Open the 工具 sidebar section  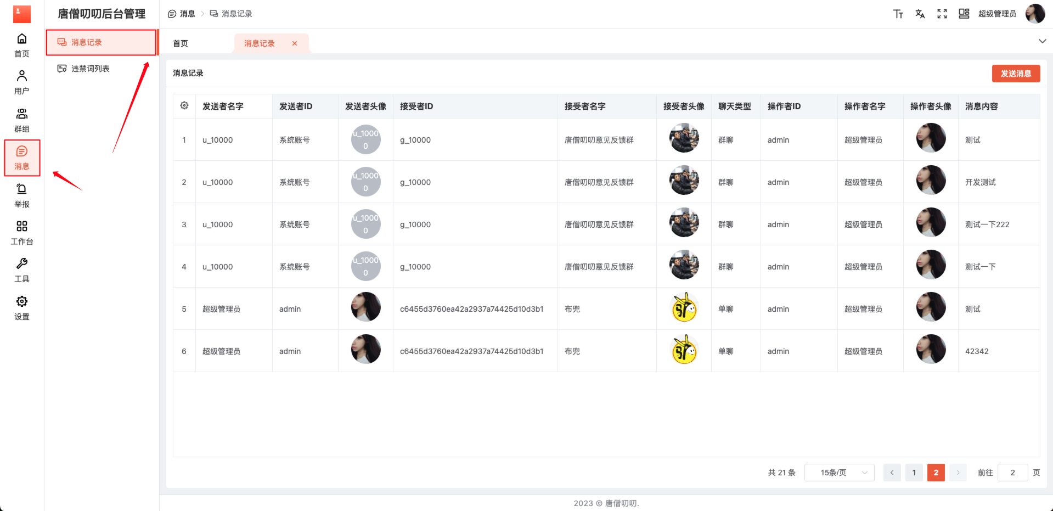pos(21,270)
